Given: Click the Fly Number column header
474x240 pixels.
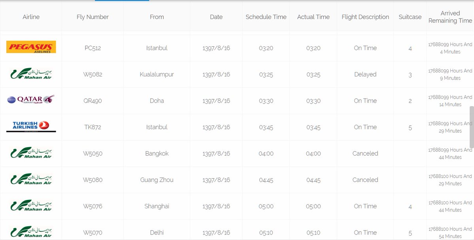Looking at the screenshot, I should pos(93,17).
